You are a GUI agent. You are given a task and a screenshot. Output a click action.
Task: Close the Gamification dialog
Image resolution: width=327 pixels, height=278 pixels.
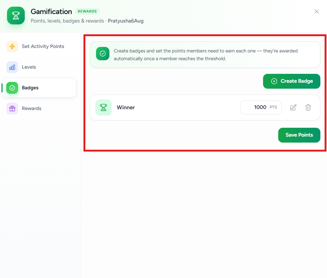[x=317, y=11]
